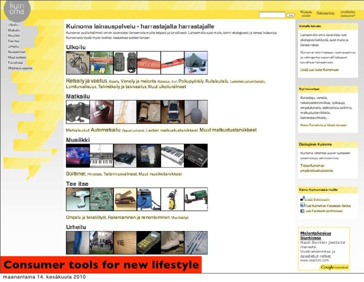Click Tule Kuinoman Facebook-faniksi link
Image resolution: width=364 pixels, height=282 pixels.
[327, 205]
